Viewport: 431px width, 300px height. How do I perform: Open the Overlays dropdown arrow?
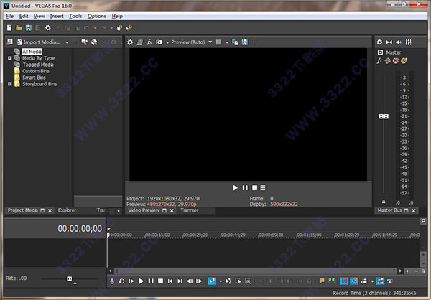coord(227,42)
